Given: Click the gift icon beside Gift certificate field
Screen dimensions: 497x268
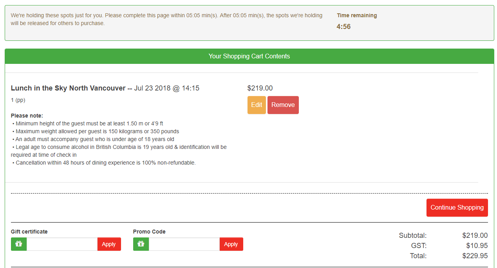Looking at the screenshot, I should pos(19,244).
